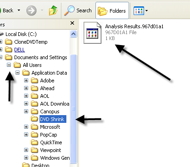This screenshot has width=190, height=167.
Task: Toggle the Folders pane button
Action: (112, 10)
